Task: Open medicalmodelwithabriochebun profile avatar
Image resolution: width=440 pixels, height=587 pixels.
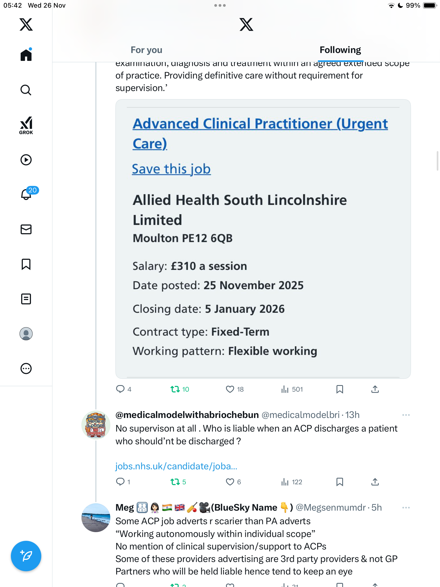Action: click(96, 425)
